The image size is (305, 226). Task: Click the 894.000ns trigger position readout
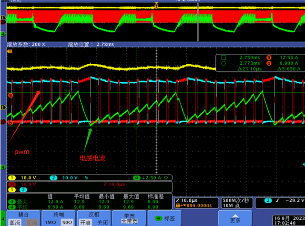pyautogui.click(x=199, y=206)
